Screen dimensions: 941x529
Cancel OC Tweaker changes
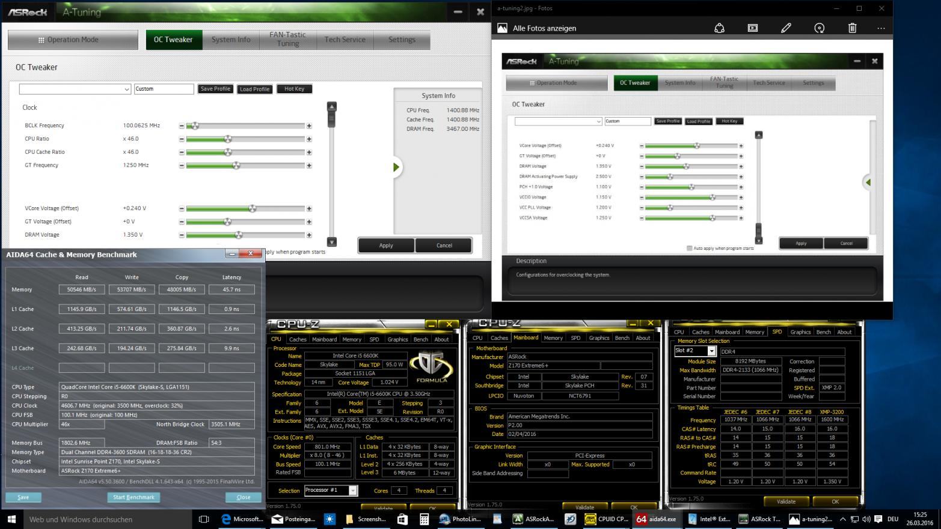click(444, 245)
